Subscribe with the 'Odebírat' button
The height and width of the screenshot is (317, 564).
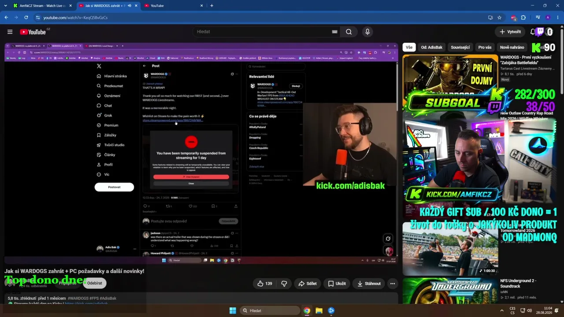tap(95, 283)
